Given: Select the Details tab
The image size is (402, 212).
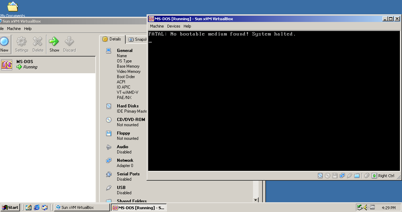Looking at the screenshot, I should 112,39.
